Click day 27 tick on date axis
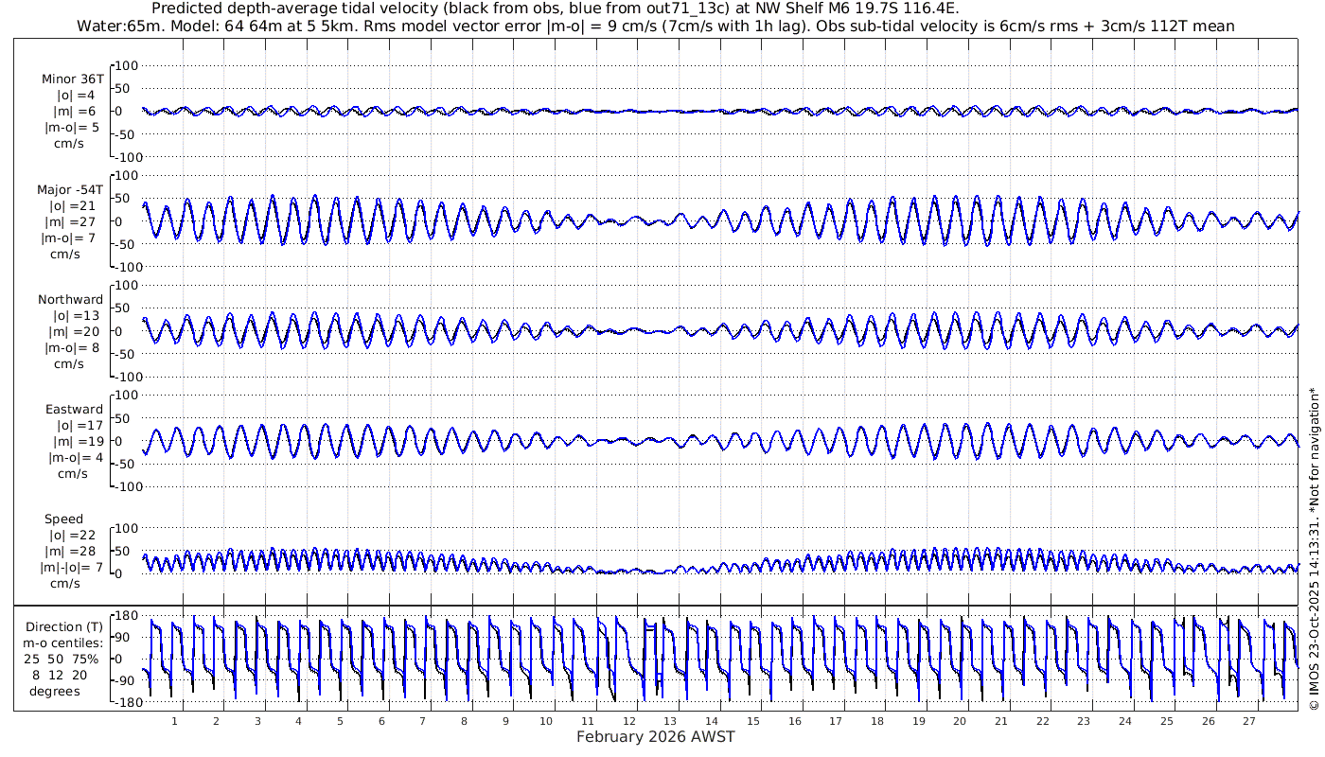Viewport: 1325px width, 757px height. click(x=1249, y=721)
